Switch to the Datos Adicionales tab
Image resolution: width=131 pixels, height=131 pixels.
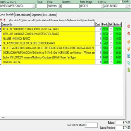(23, 15)
